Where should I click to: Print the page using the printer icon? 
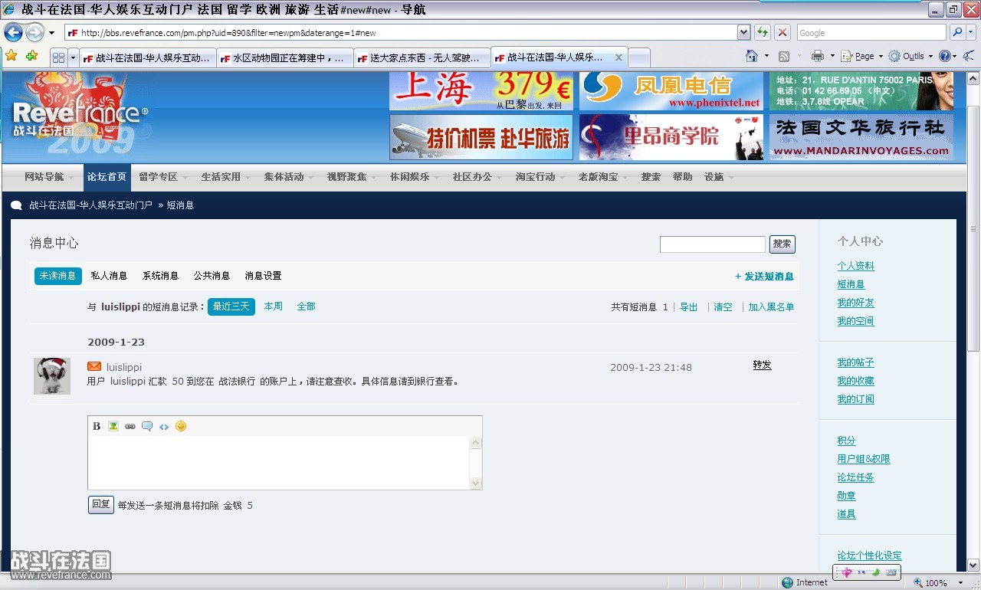coord(818,57)
